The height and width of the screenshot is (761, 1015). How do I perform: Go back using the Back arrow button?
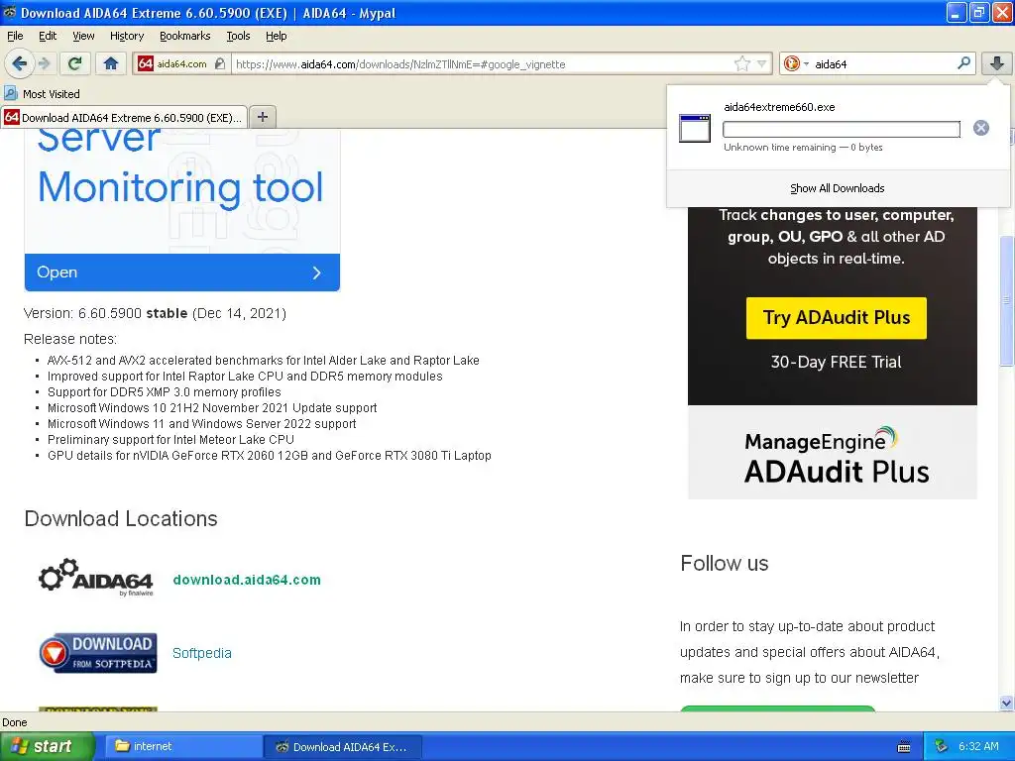19,63
